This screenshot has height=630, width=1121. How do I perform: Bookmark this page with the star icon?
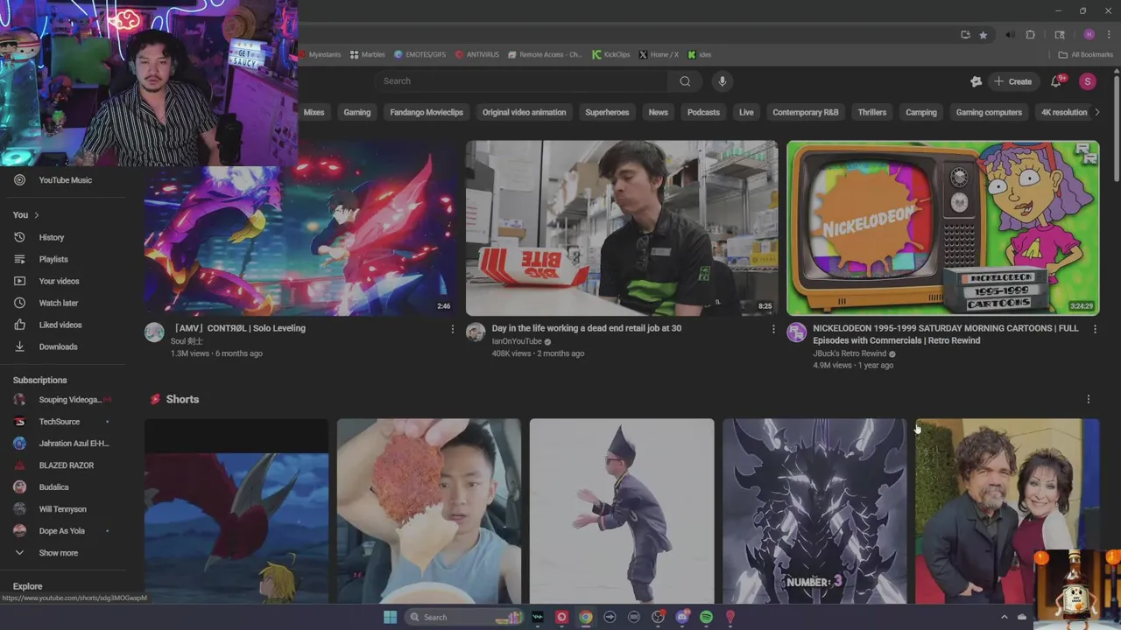[984, 35]
